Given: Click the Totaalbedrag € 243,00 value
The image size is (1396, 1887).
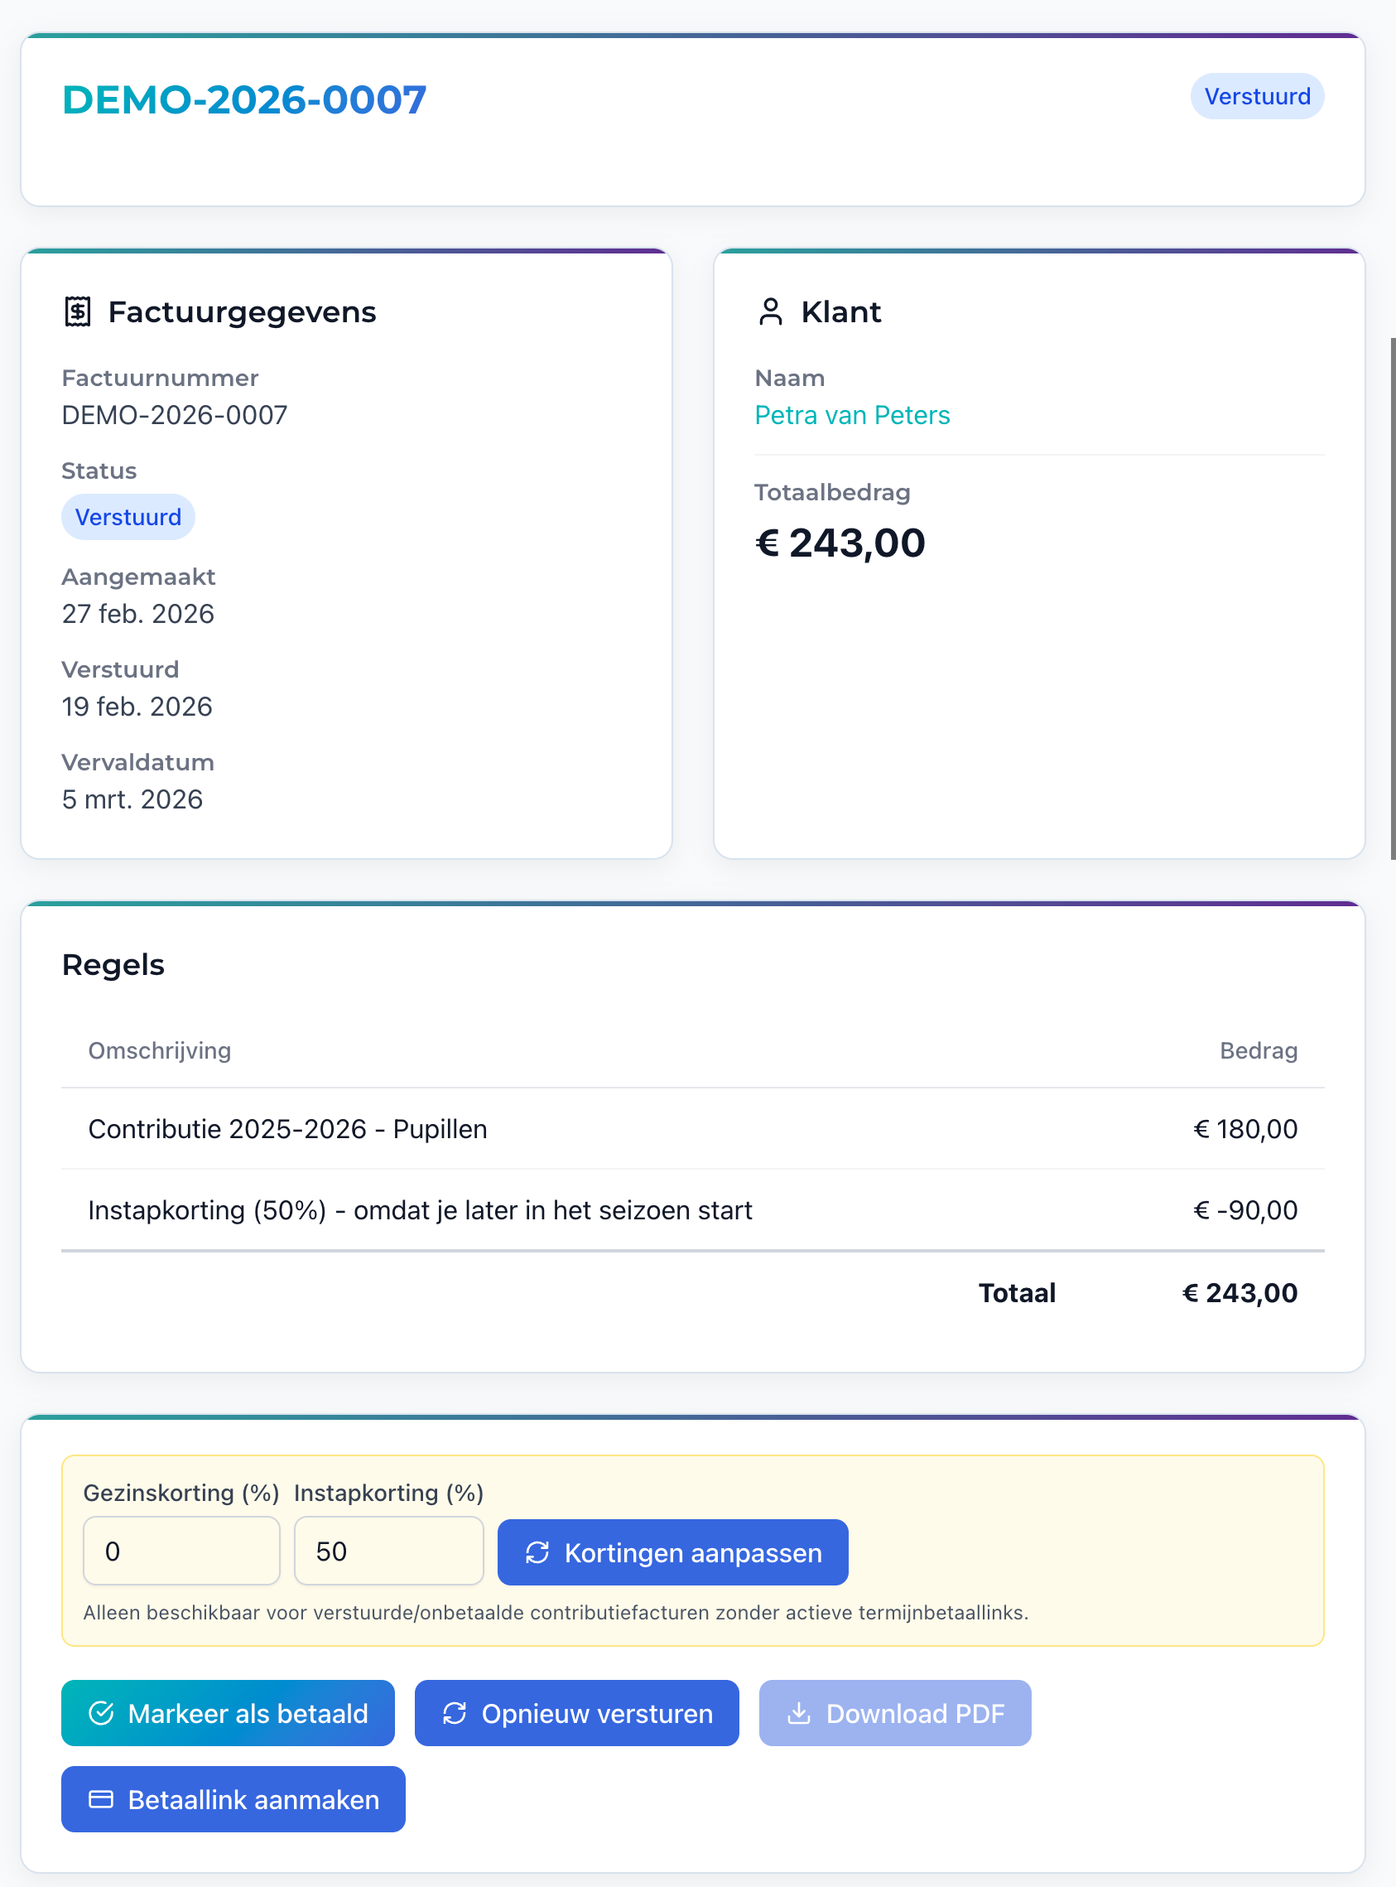Looking at the screenshot, I should click(840, 543).
